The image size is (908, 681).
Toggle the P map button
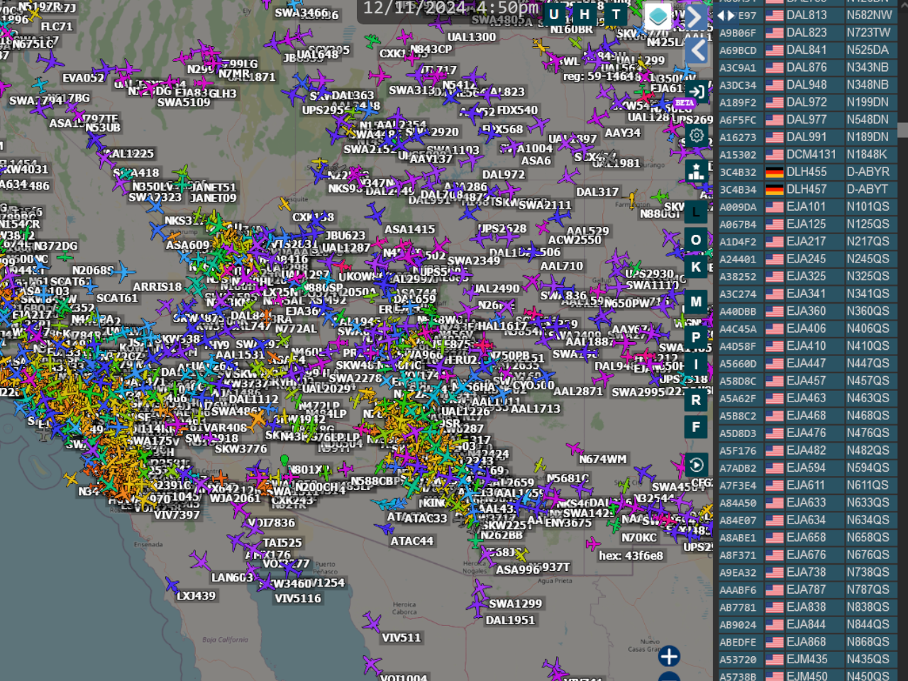(x=696, y=338)
